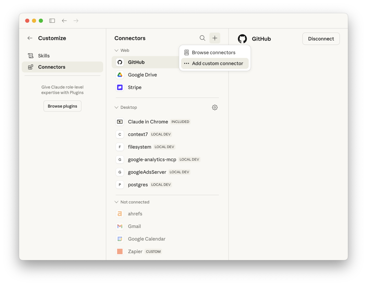Select the postgres local dev connector
The height and width of the screenshot is (285, 367).
[138, 185]
